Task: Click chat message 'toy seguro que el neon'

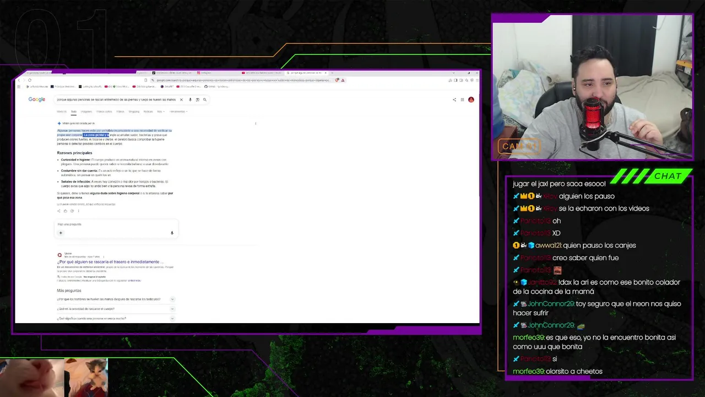Action: point(597,308)
